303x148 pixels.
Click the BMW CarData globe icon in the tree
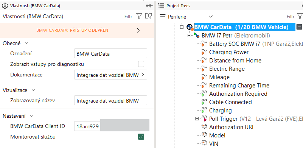pyautogui.click(x=190, y=27)
